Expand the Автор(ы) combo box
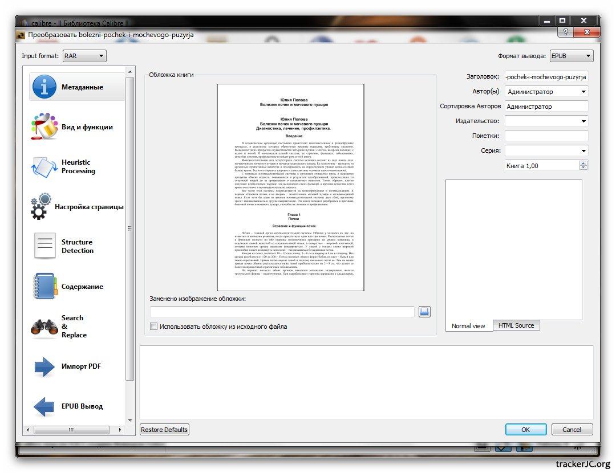Screen dimensions: 616x473 click(x=583, y=92)
